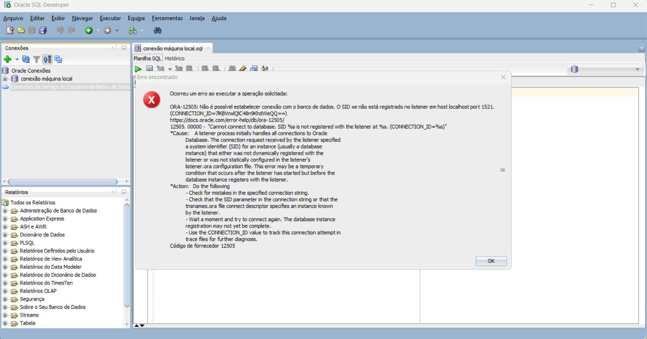Click the Aa change-case icon
This screenshot has width=647, height=339.
pyautogui.click(x=265, y=69)
